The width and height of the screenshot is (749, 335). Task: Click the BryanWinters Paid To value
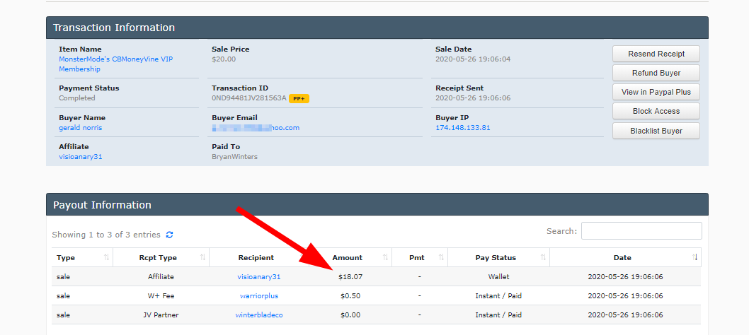click(234, 156)
